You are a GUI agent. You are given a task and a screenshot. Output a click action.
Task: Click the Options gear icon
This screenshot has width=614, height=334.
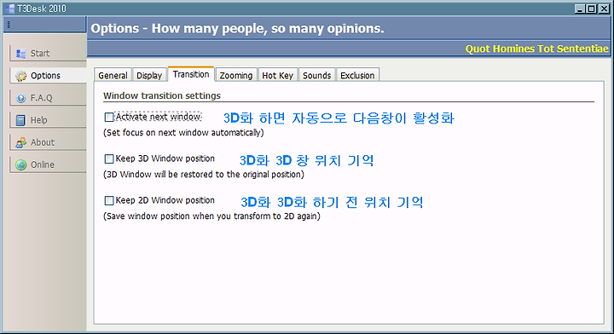coord(20,76)
